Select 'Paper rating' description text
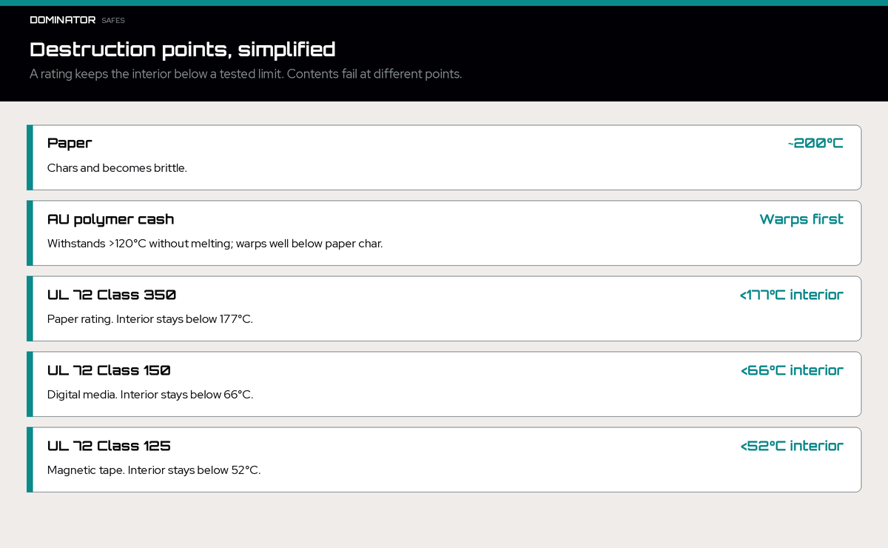The image size is (888, 548). tap(150, 319)
